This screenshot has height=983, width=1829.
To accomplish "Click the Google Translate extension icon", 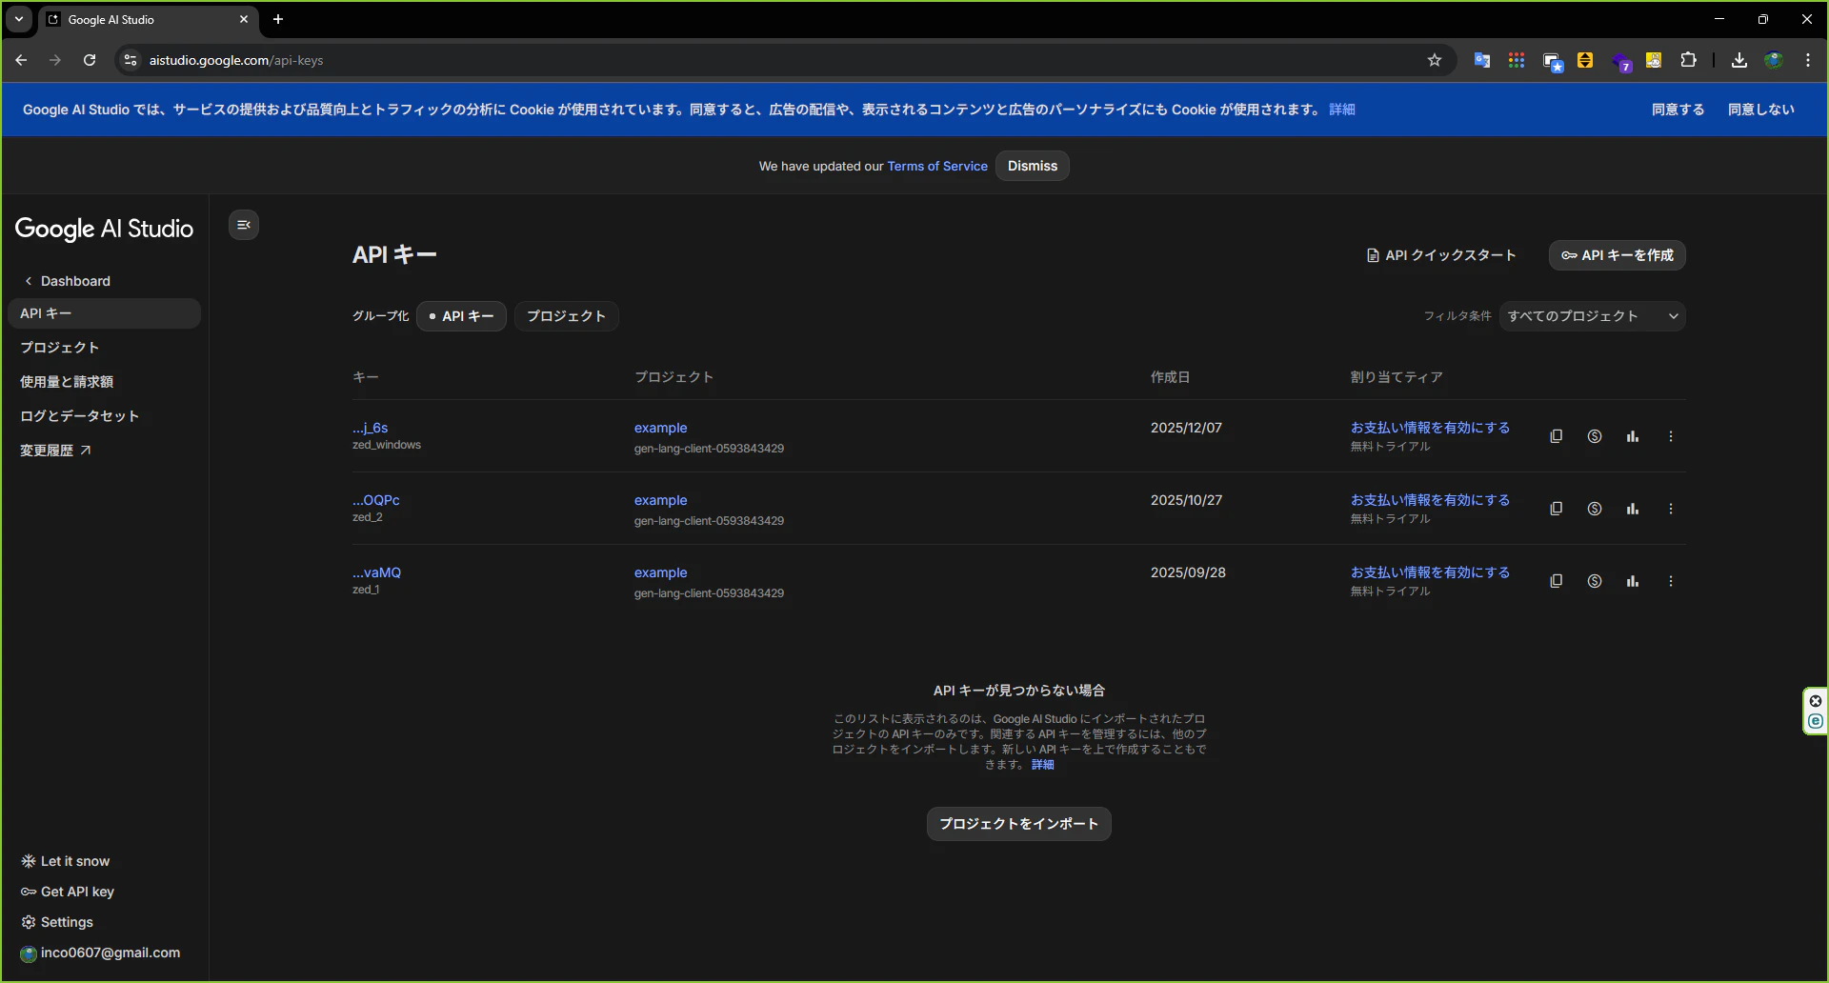I will click(1481, 60).
